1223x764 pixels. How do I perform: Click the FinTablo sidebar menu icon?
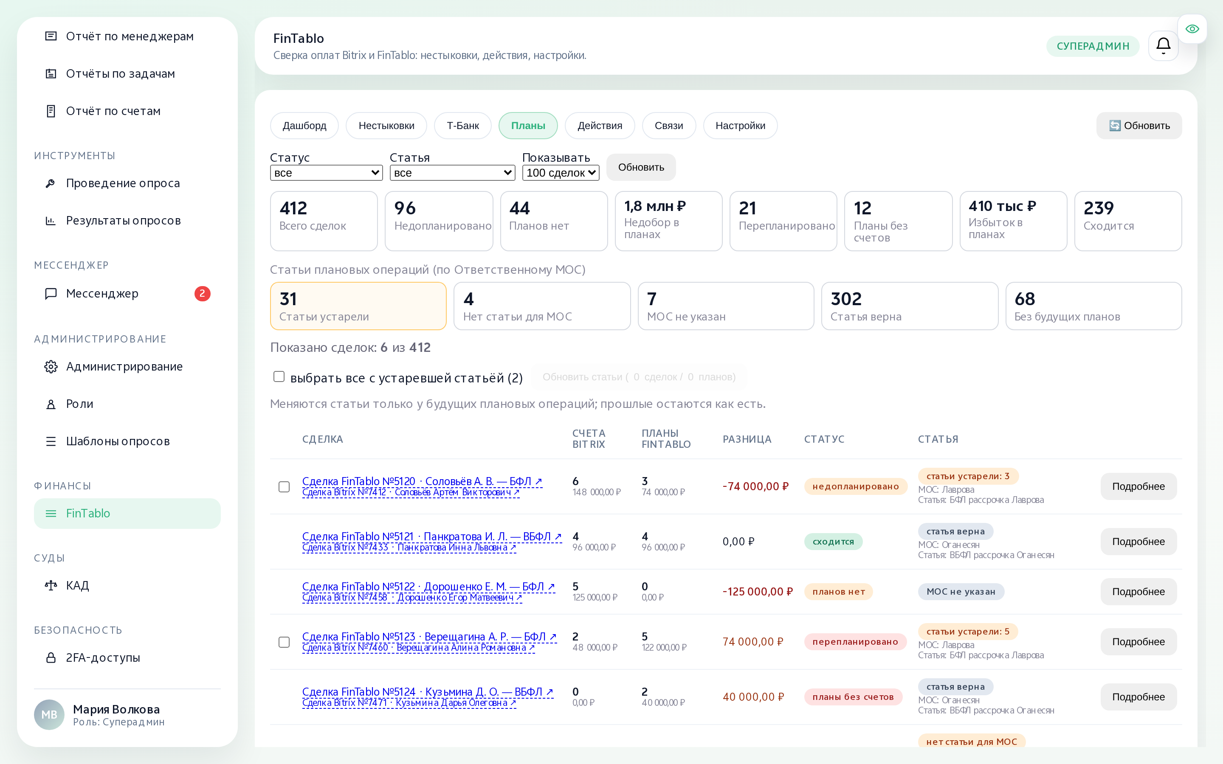point(51,514)
